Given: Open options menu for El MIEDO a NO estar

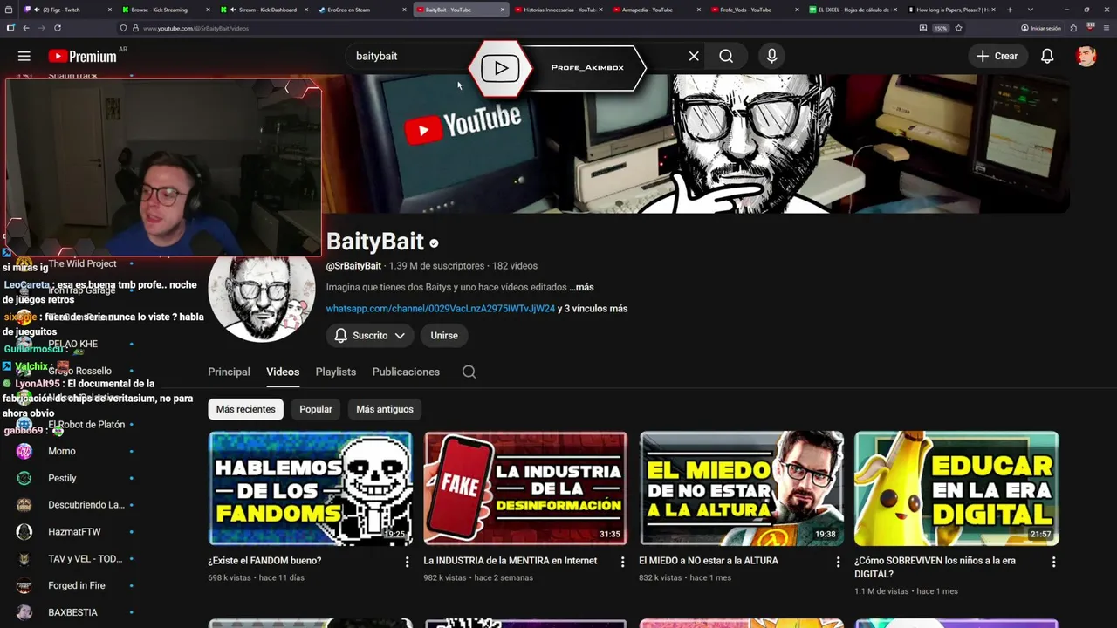Looking at the screenshot, I should 838,563.
